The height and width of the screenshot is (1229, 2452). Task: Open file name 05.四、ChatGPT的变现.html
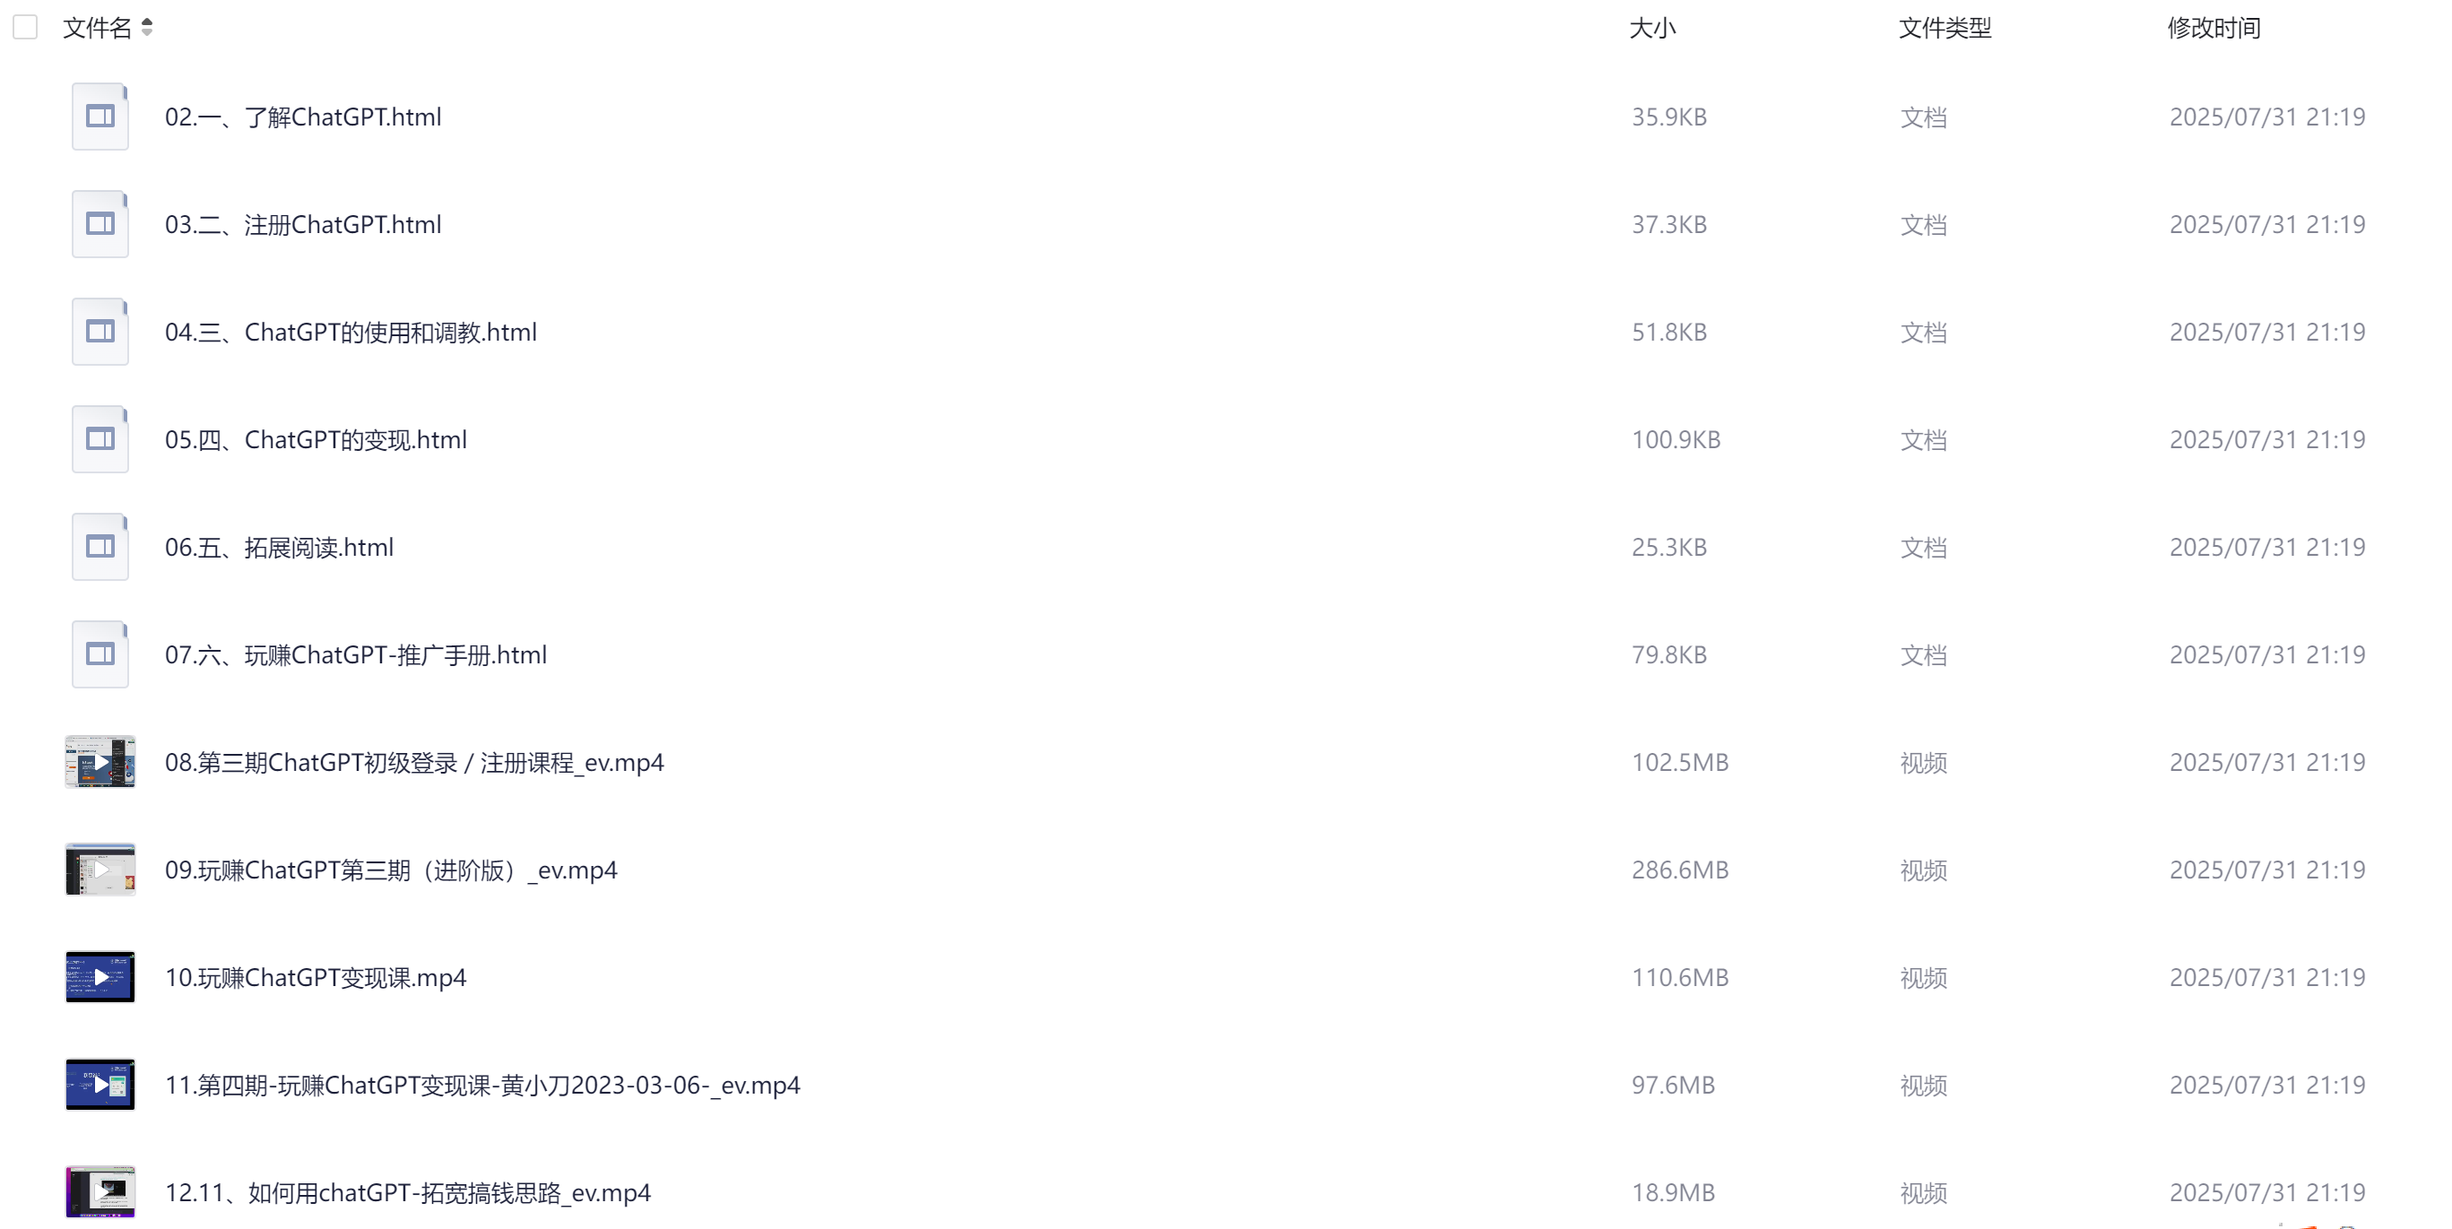click(x=316, y=440)
